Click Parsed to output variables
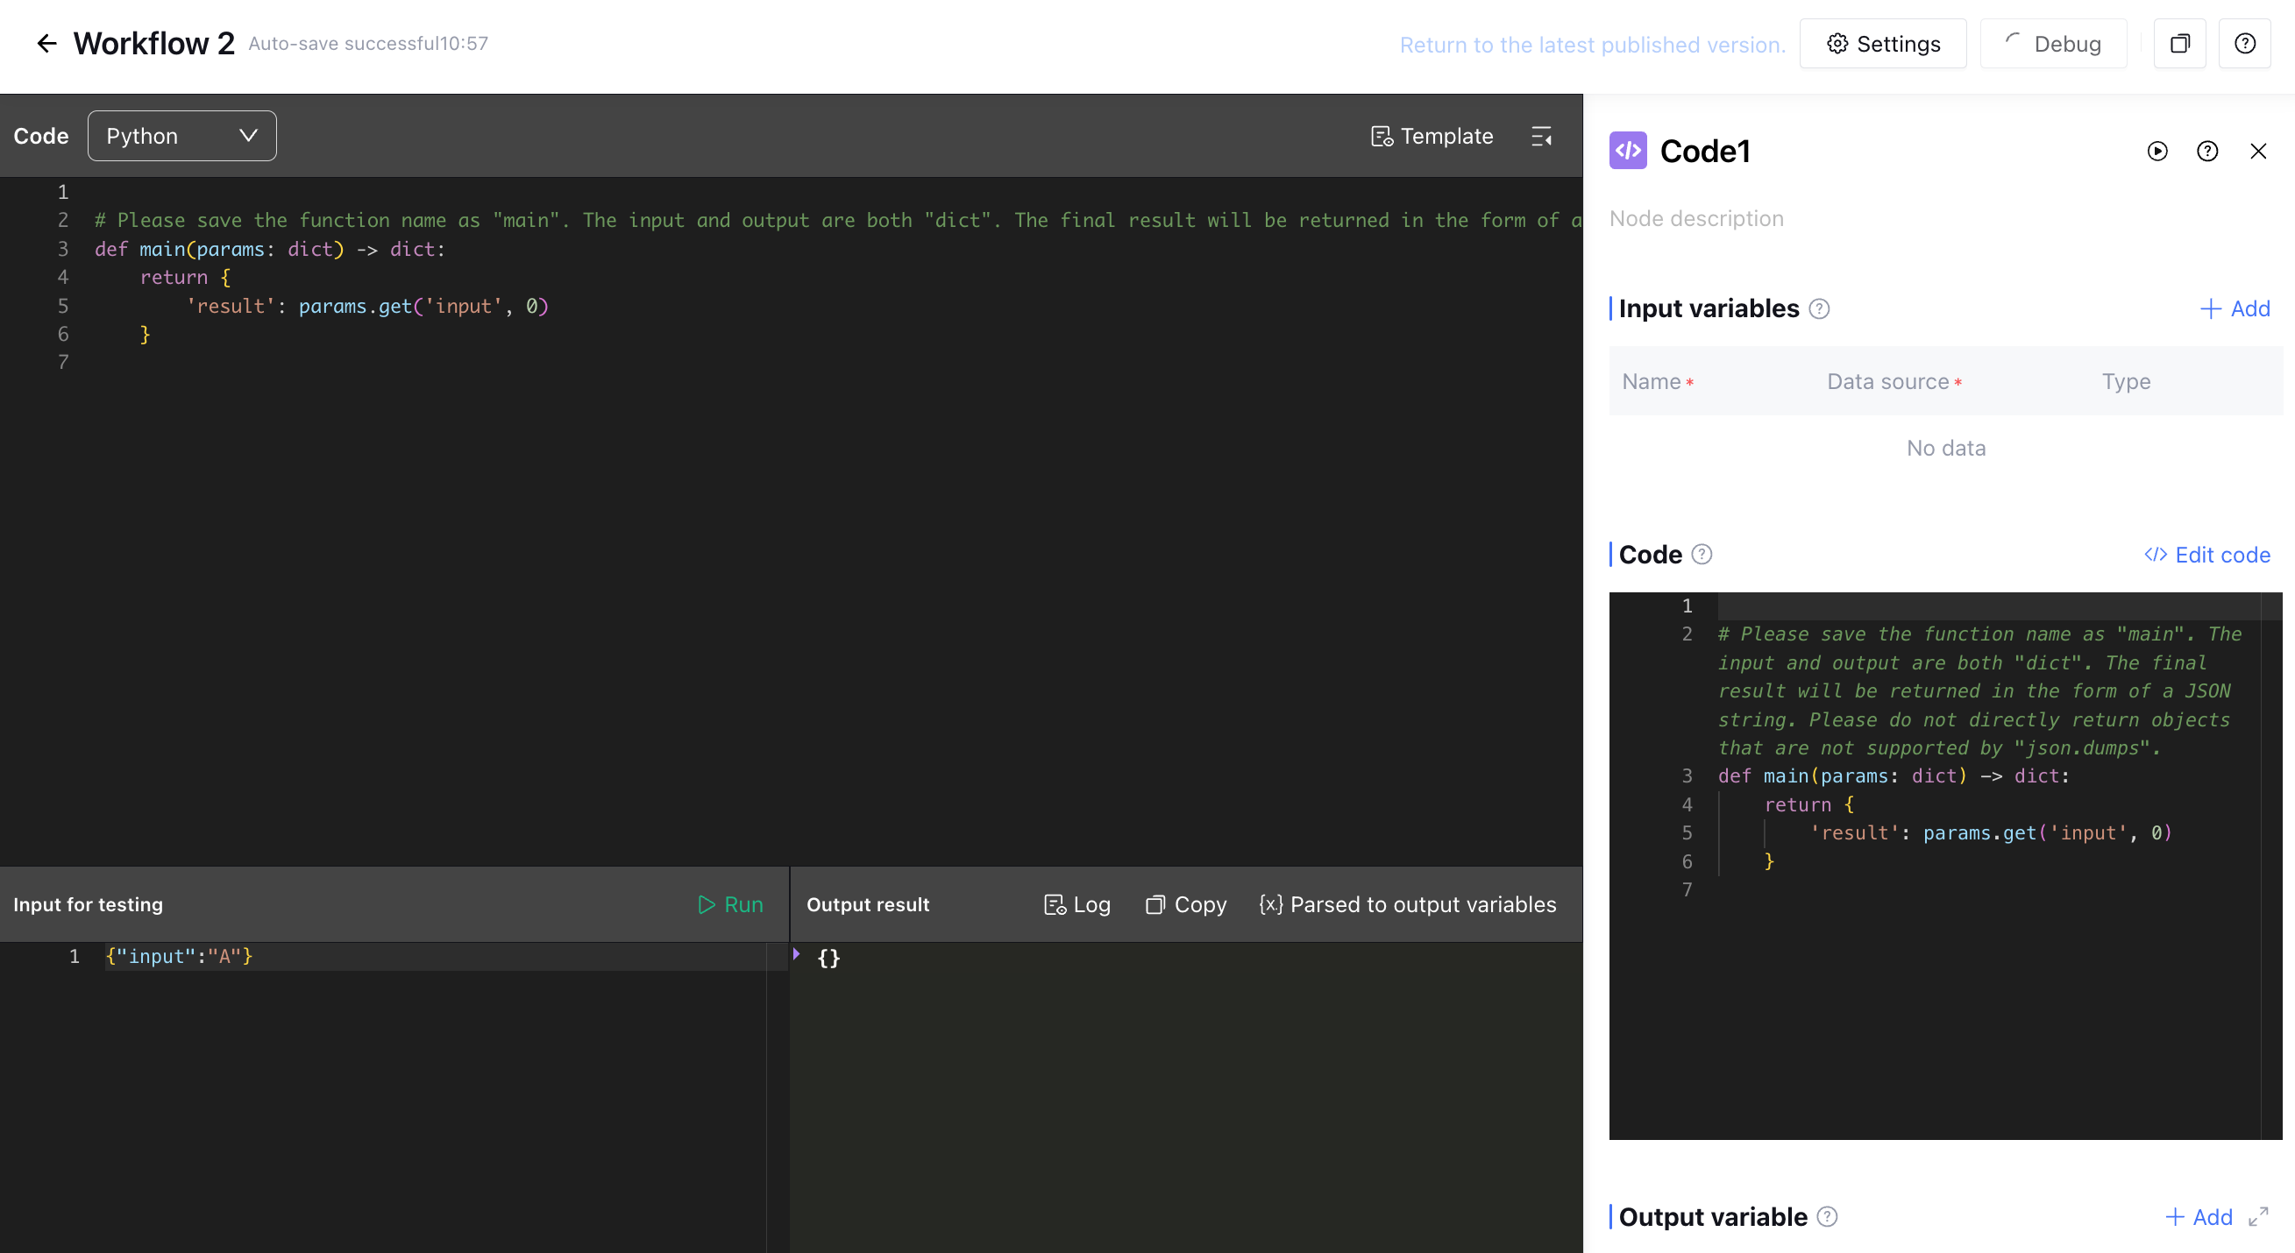Viewport: 2295px width, 1253px height. [1408, 905]
